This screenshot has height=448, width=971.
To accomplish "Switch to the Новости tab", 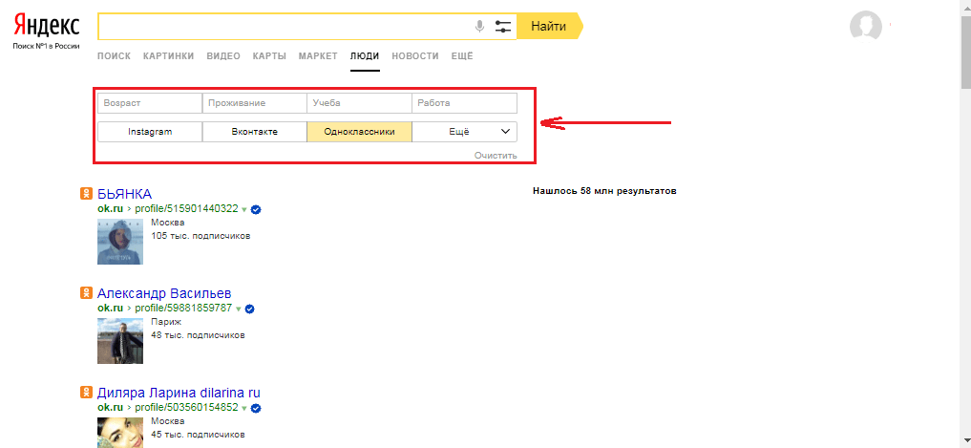I will (x=415, y=56).
